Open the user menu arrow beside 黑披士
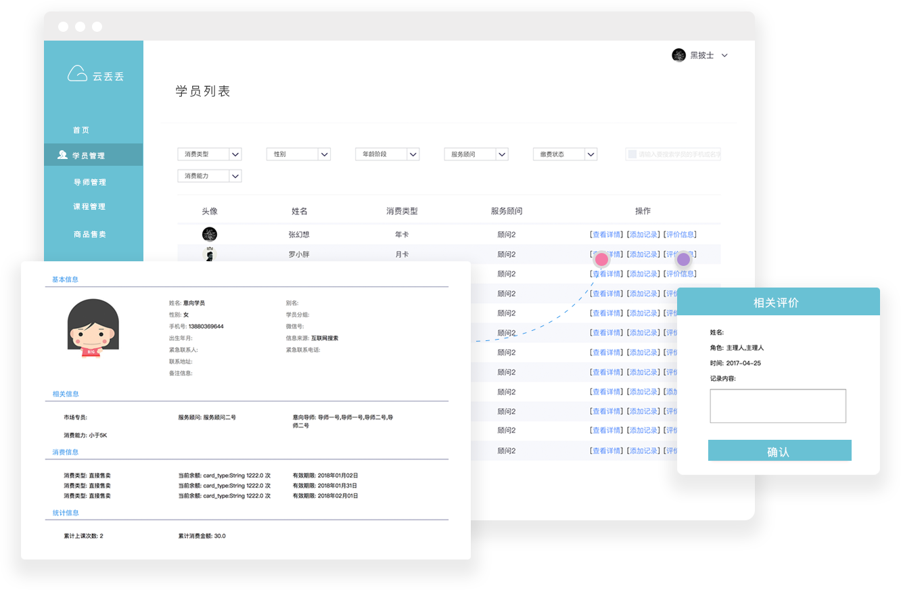901x590 pixels. (x=724, y=55)
